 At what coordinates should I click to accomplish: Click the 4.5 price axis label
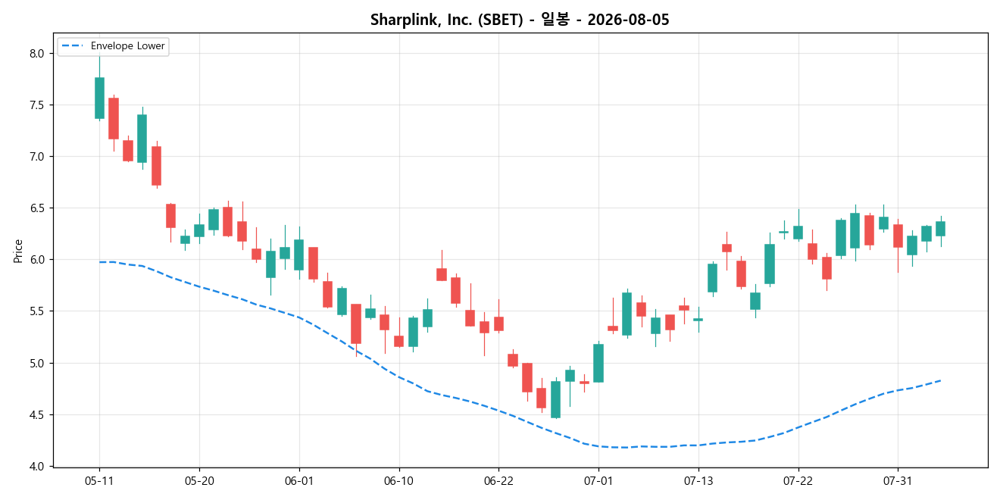(39, 415)
